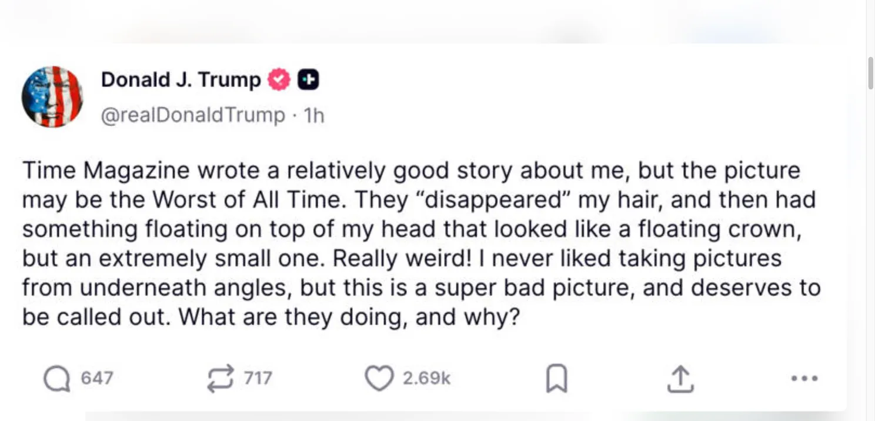Click the ReTruth arrows icon

click(x=221, y=378)
